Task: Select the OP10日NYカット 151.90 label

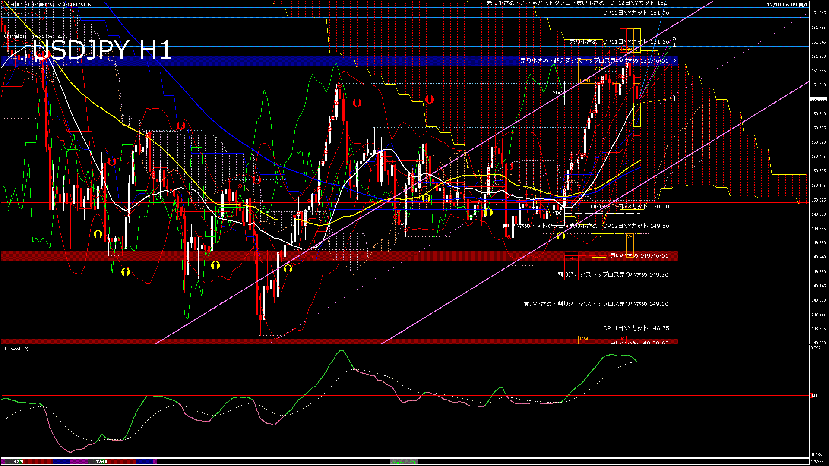Action: pyautogui.click(x=636, y=13)
